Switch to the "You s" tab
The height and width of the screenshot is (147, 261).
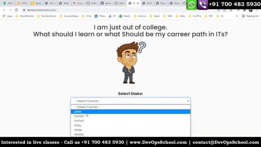(50, 3)
